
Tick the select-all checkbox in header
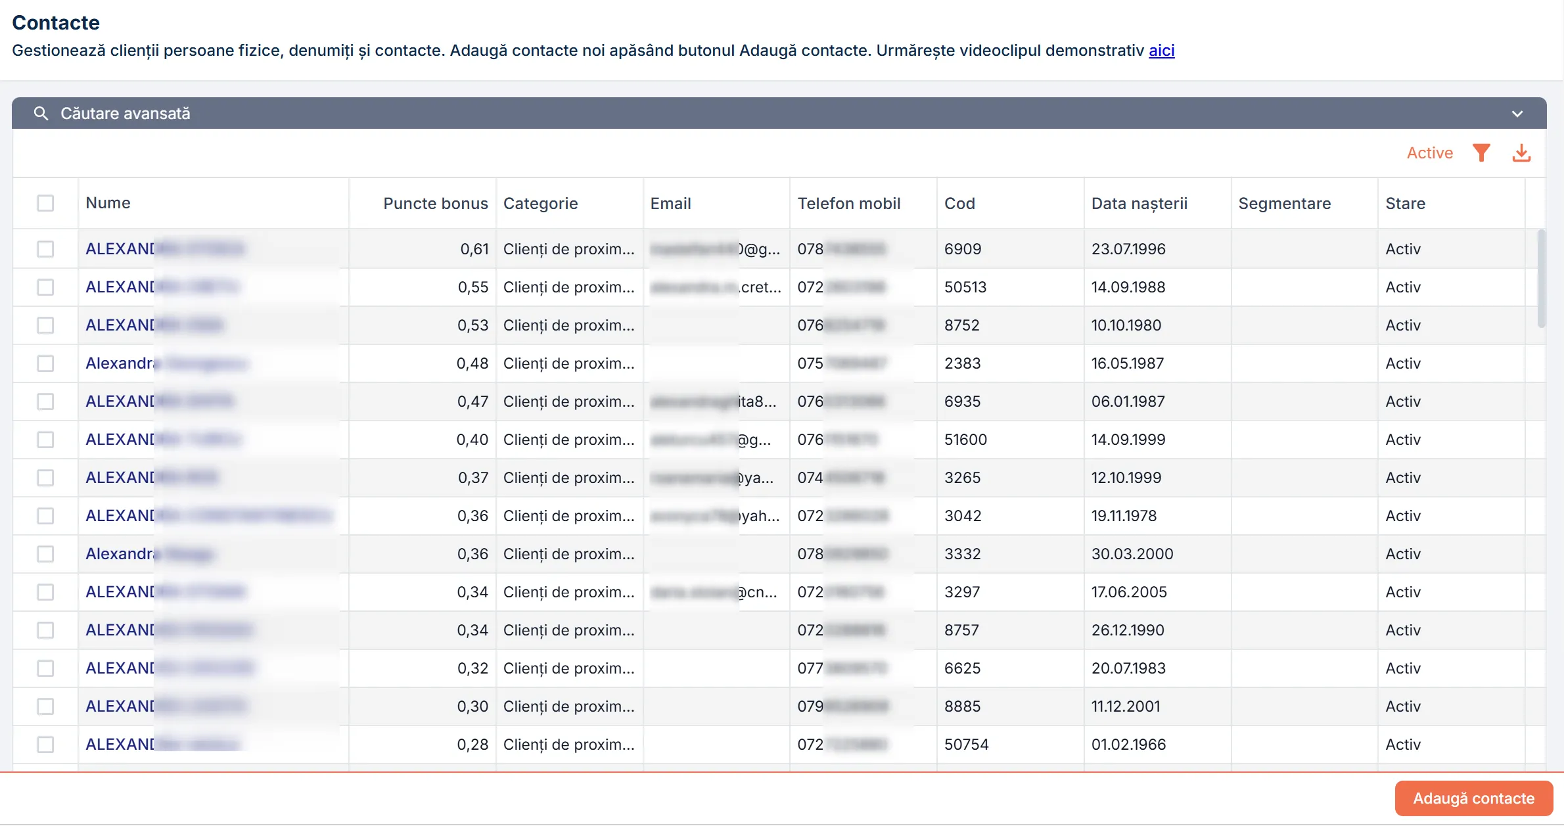pos(45,203)
